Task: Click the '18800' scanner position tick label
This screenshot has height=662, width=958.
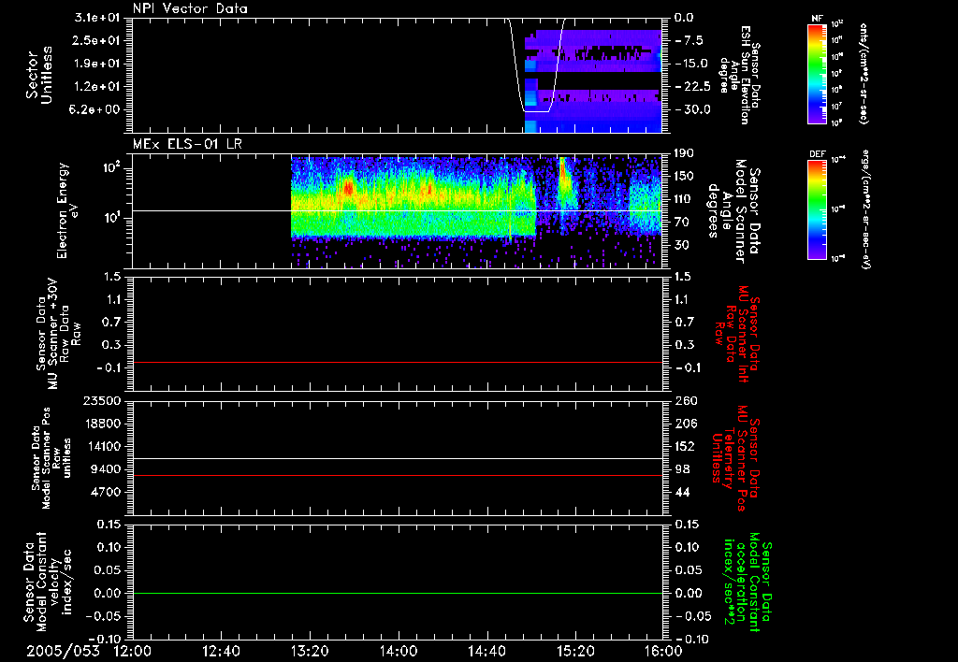Action: coord(103,424)
